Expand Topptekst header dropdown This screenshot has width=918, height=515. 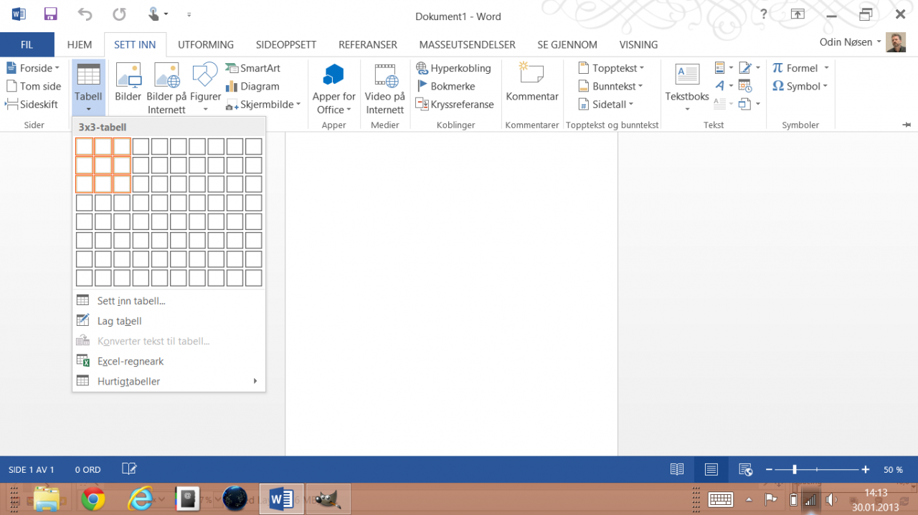click(612, 68)
